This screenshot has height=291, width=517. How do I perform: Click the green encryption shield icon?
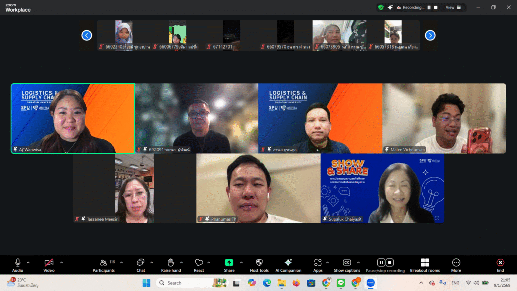tap(381, 7)
